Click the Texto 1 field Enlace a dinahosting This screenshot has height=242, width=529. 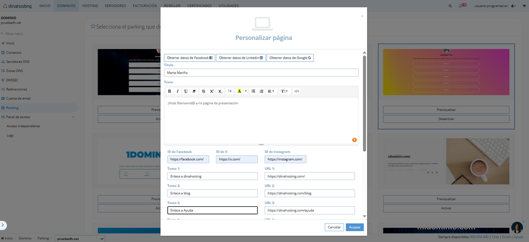(213, 176)
